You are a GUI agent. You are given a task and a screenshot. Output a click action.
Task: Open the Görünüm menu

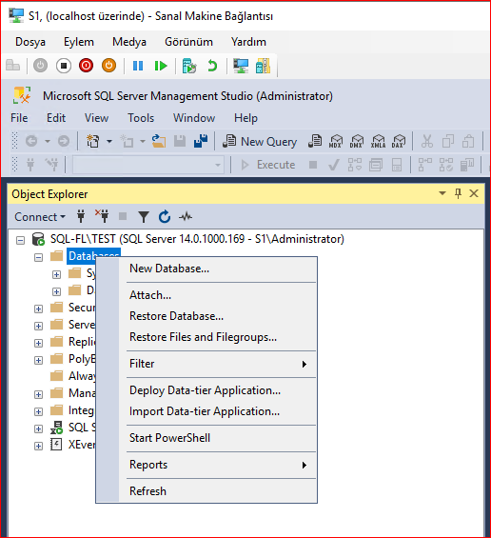188,42
